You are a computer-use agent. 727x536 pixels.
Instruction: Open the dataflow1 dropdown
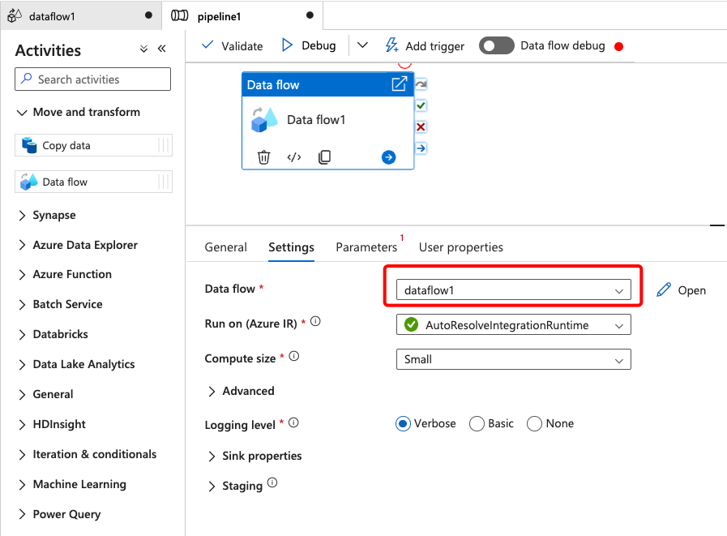coord(513,290)
